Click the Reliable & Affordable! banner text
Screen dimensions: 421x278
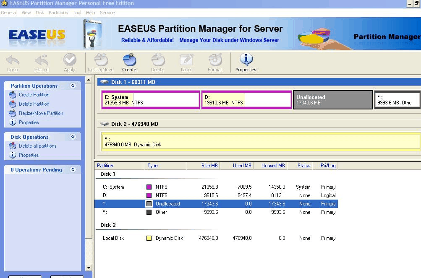pyautogui.click(x=147, y=40)
